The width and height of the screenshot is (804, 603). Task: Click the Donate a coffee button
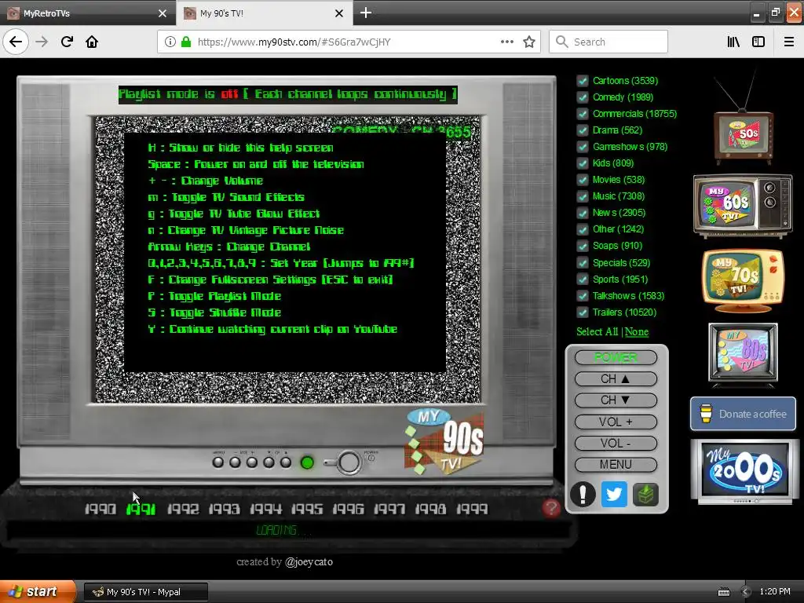tap(743, 414)
